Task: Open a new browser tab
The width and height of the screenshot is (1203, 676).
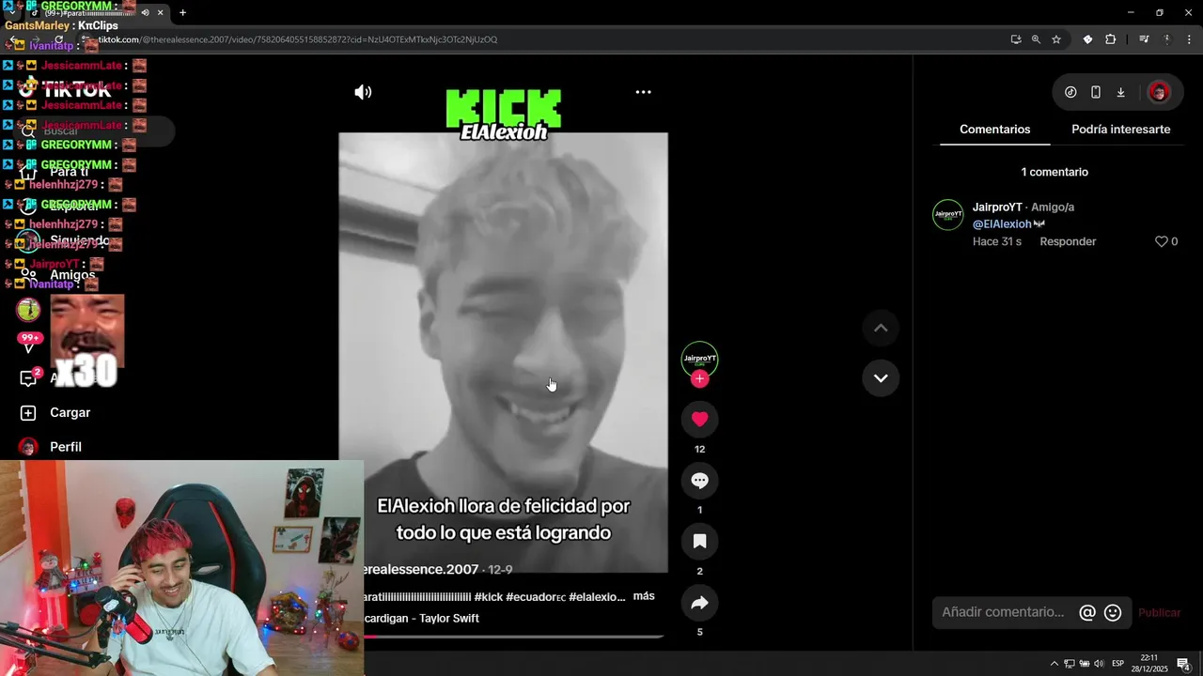Action: (x=182, y=13)
